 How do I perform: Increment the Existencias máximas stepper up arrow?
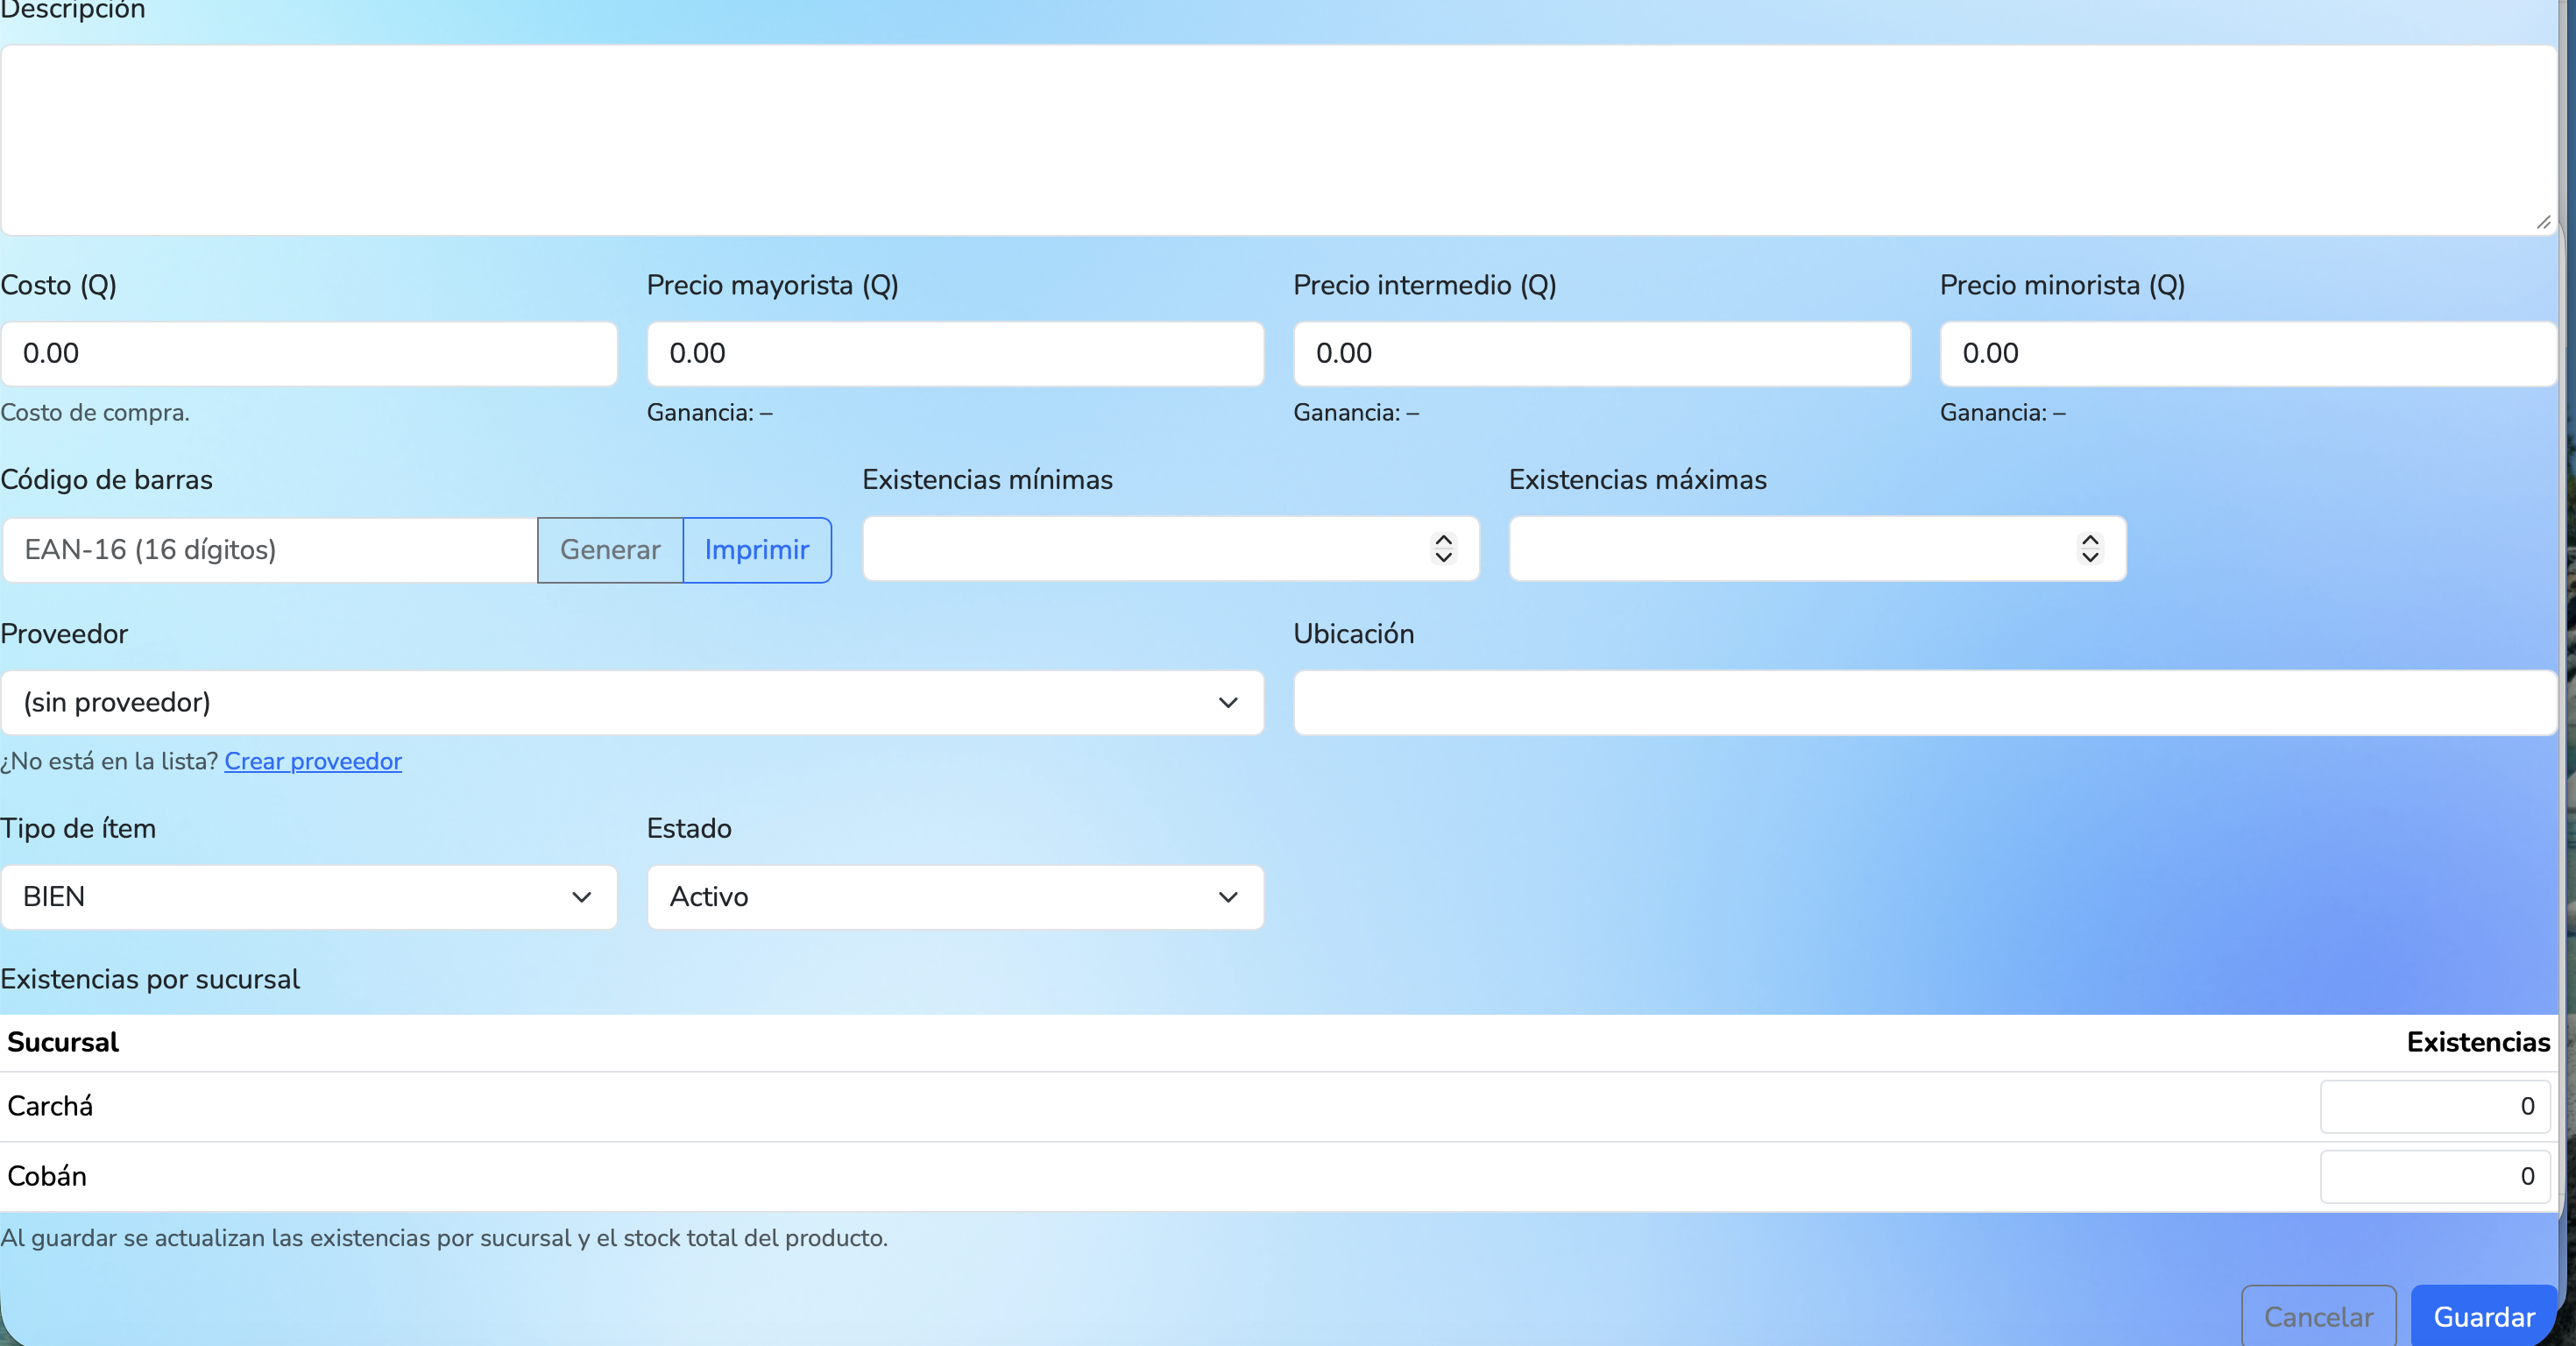click(x=2089, y=539)
